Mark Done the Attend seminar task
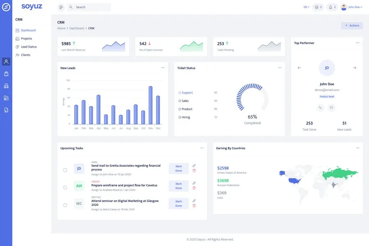The height and width of the screenshot is (246, 369). (x=178, y=203)
